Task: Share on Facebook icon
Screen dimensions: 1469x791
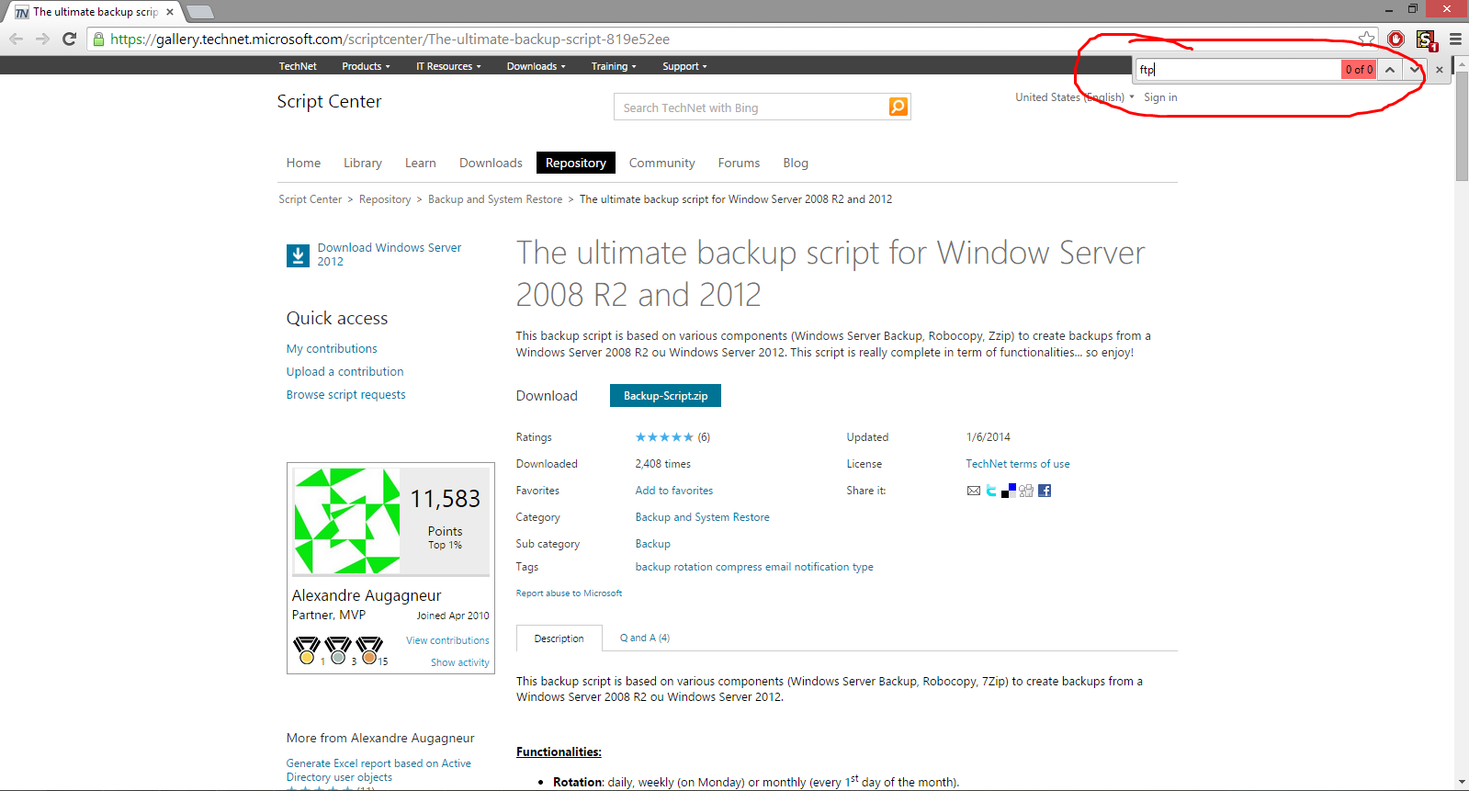Action: pos(1045,491)
